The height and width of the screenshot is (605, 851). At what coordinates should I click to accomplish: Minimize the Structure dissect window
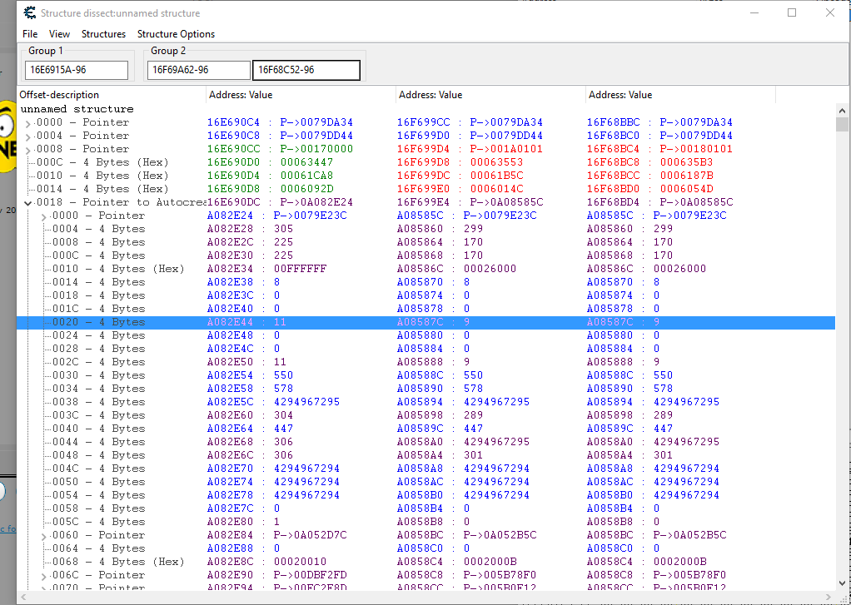tap(754, 12)
